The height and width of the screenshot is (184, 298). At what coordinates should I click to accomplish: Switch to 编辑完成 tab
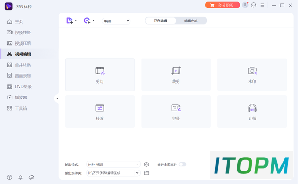click(x=191, y=20)
